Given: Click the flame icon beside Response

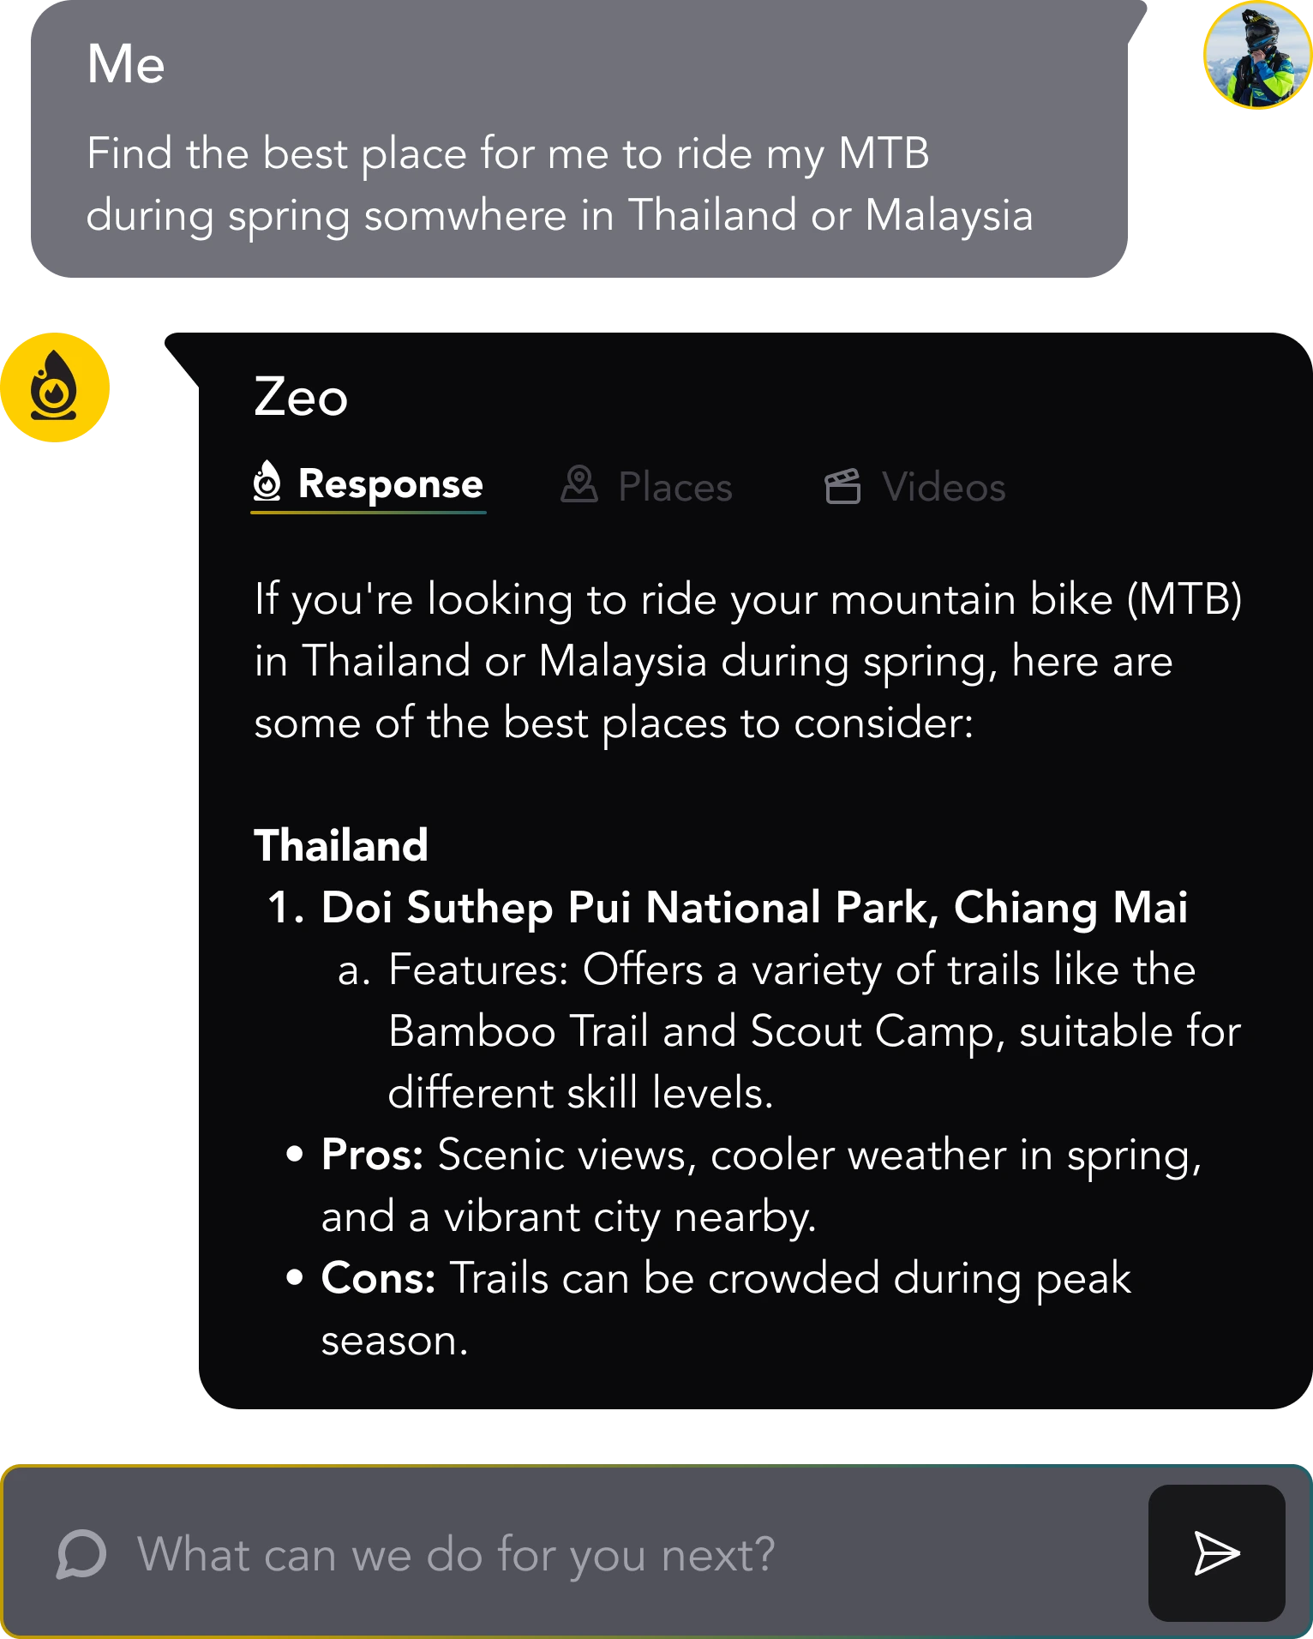Looking at the screenshot, I should (x=267, y=482).
